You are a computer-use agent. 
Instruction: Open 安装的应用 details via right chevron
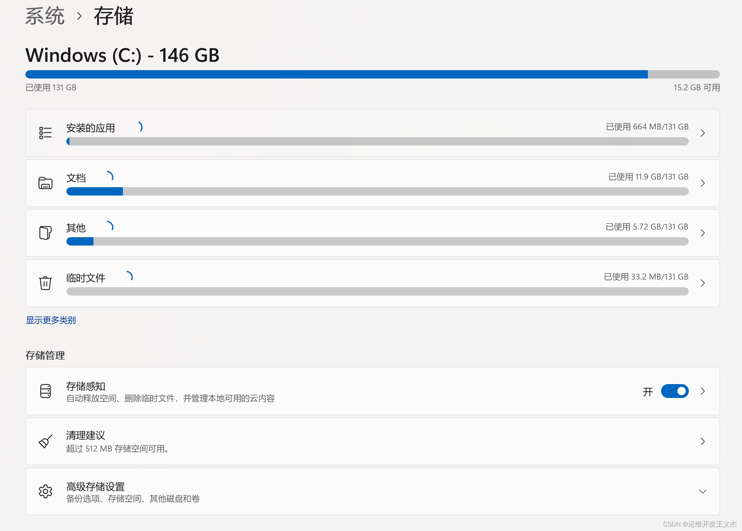tap(703, 133)
